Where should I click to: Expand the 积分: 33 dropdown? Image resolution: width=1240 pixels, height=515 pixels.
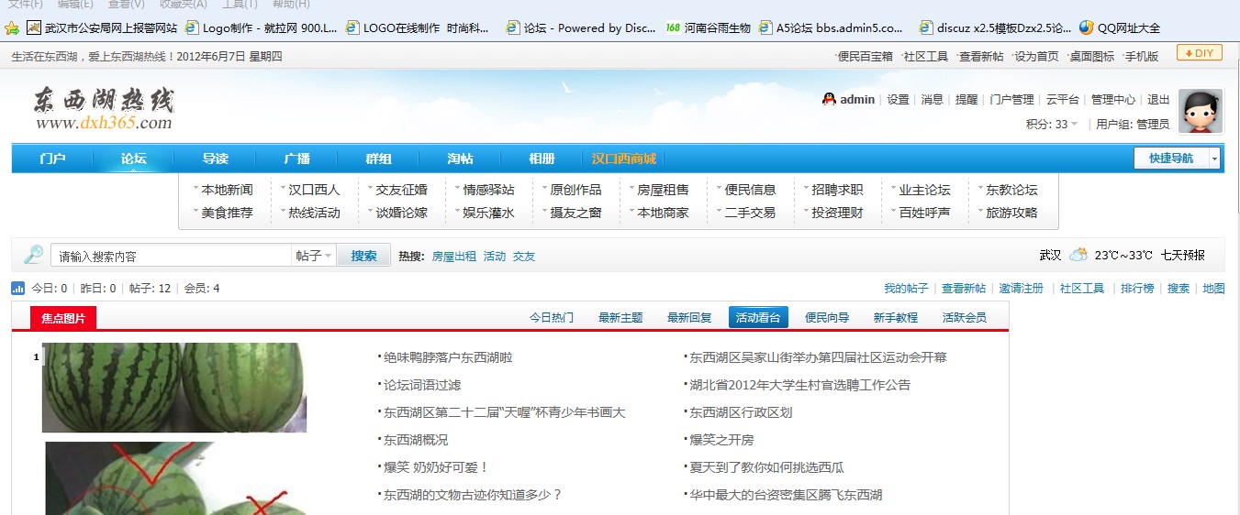(1052, 124)
